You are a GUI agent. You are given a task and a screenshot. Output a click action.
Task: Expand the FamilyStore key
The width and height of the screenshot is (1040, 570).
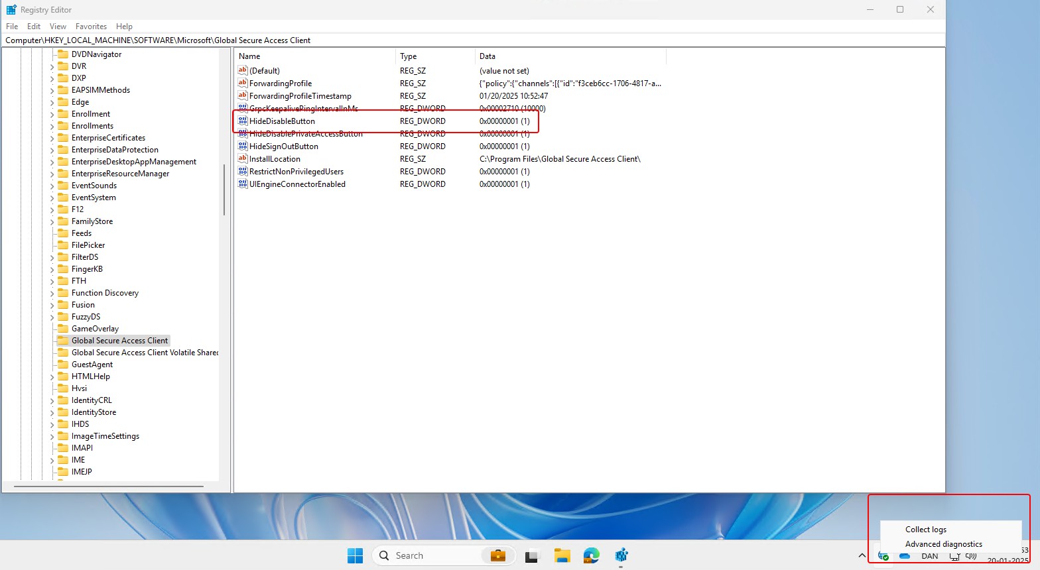coord(52,221)
